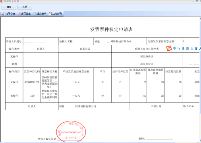
Task: Click the 申请日期 label cell
Action: tap(156, 106)
